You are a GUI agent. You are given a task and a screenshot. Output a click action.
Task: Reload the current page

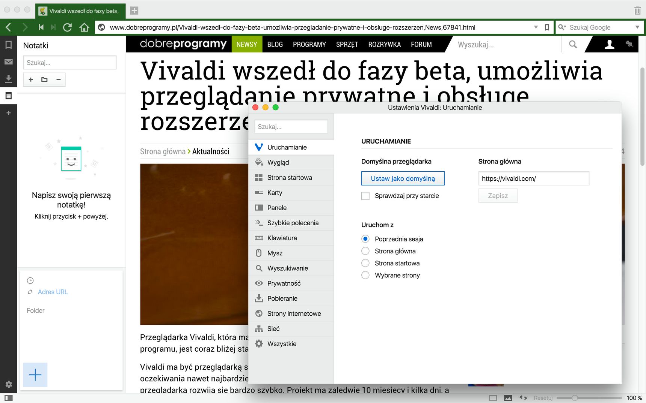(68, 27)
